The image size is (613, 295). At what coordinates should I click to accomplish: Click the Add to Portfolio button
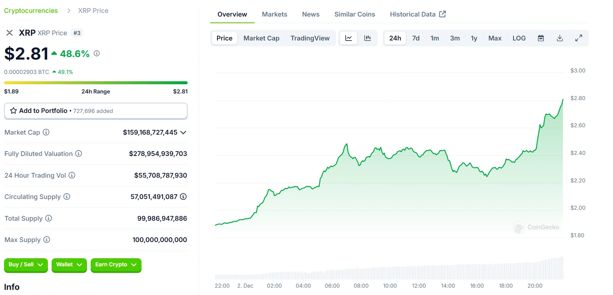point(96,111)
